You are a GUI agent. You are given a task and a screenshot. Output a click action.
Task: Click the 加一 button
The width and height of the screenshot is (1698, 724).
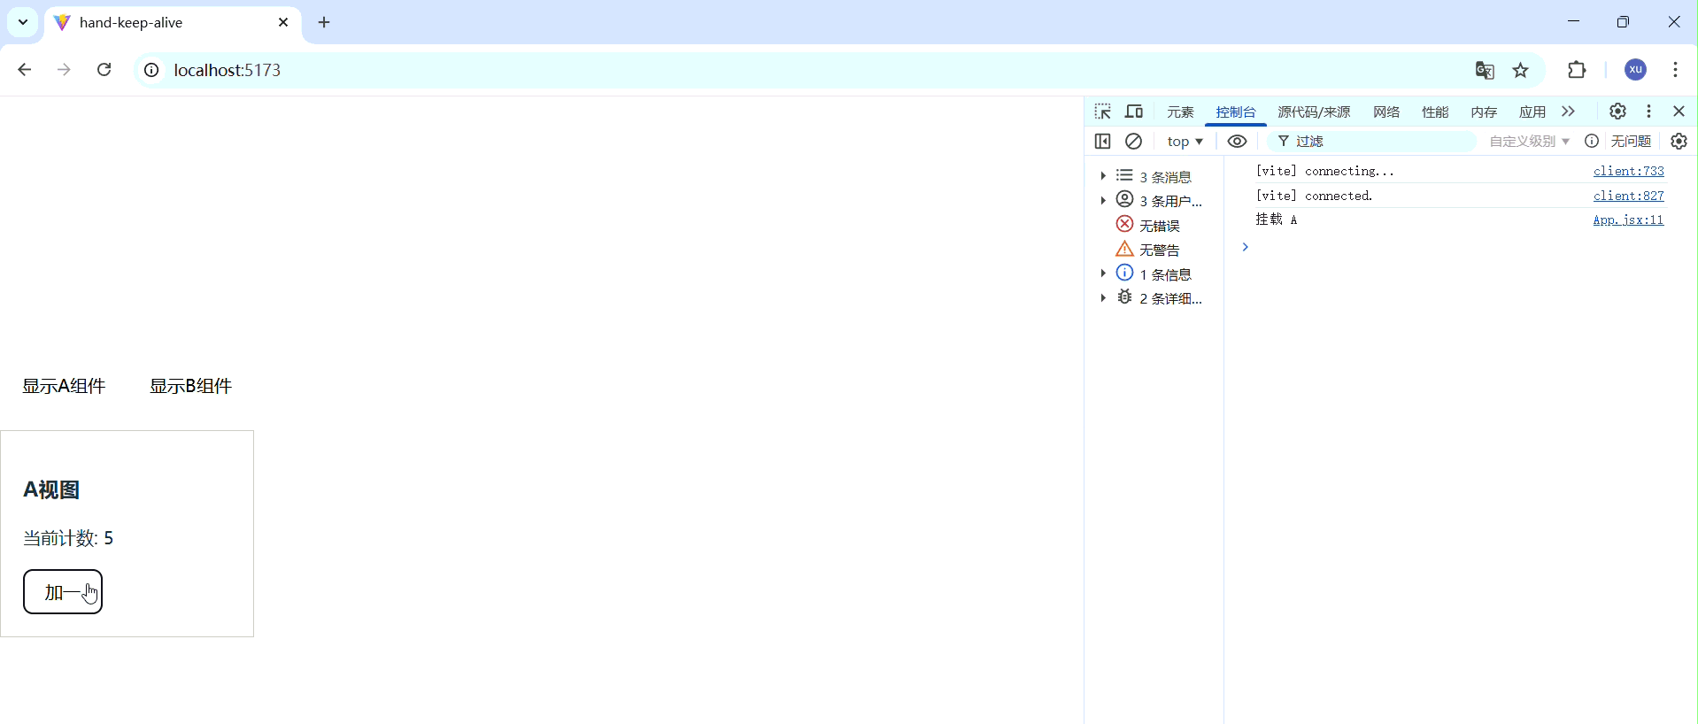63,592
